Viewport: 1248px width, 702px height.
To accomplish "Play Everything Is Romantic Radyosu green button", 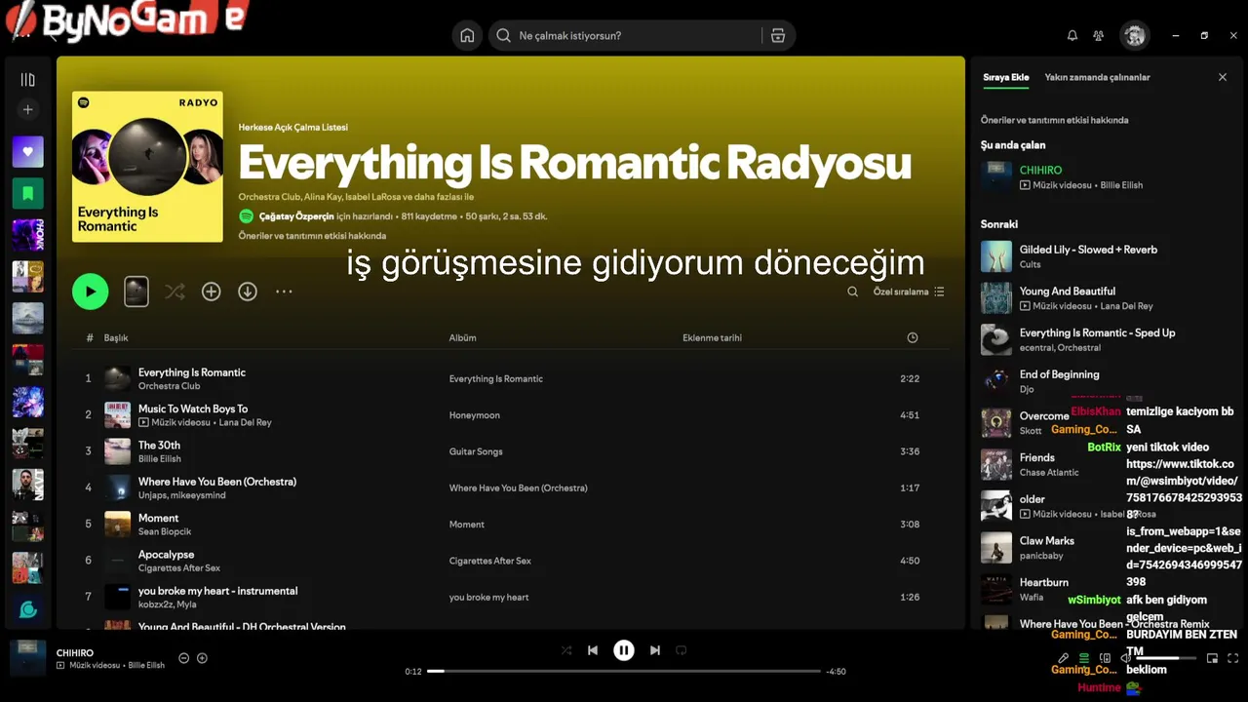I will click(91, 292).
